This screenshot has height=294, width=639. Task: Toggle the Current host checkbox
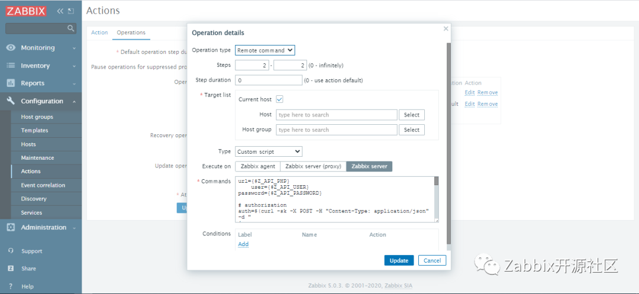point(279,99)
